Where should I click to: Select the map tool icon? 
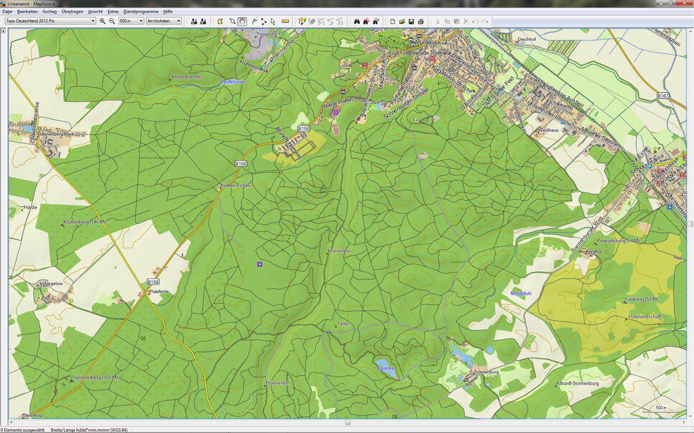tap(220, 21)
